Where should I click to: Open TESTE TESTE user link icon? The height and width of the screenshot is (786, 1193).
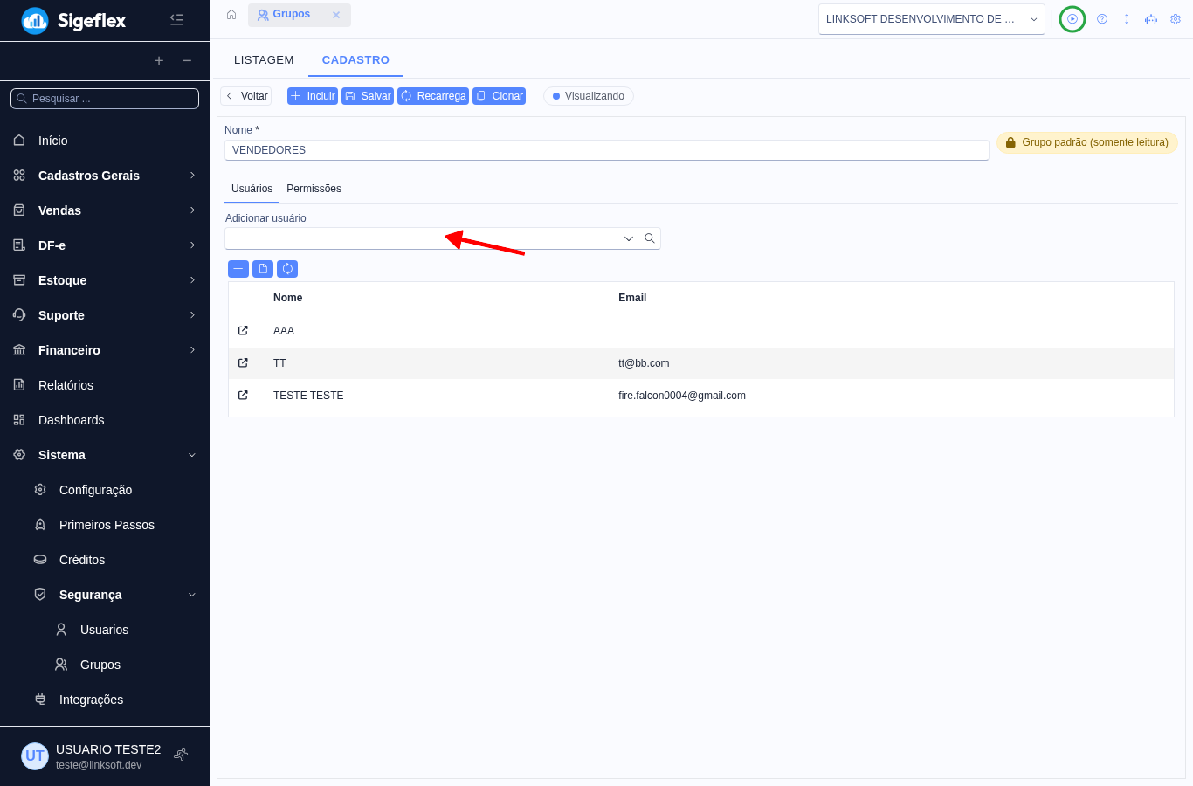243,396
